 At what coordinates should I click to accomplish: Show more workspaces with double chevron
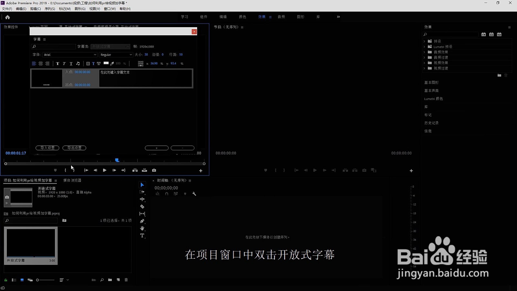[x=338, y=17]
